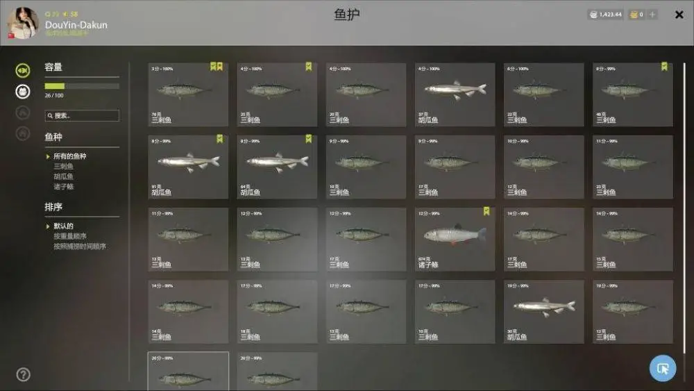
Task: Click the player avatar picture
Action: 23,23
